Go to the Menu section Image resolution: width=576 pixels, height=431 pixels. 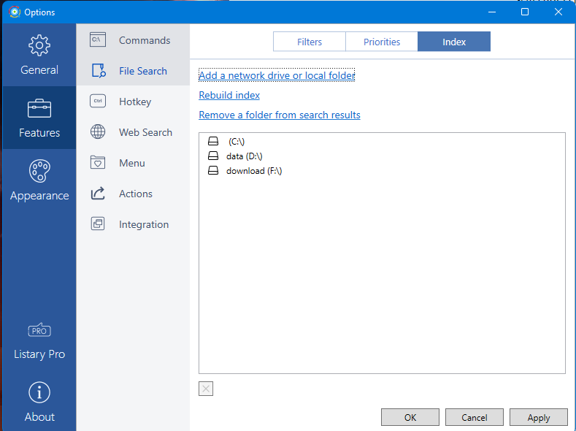click(133, 163)
